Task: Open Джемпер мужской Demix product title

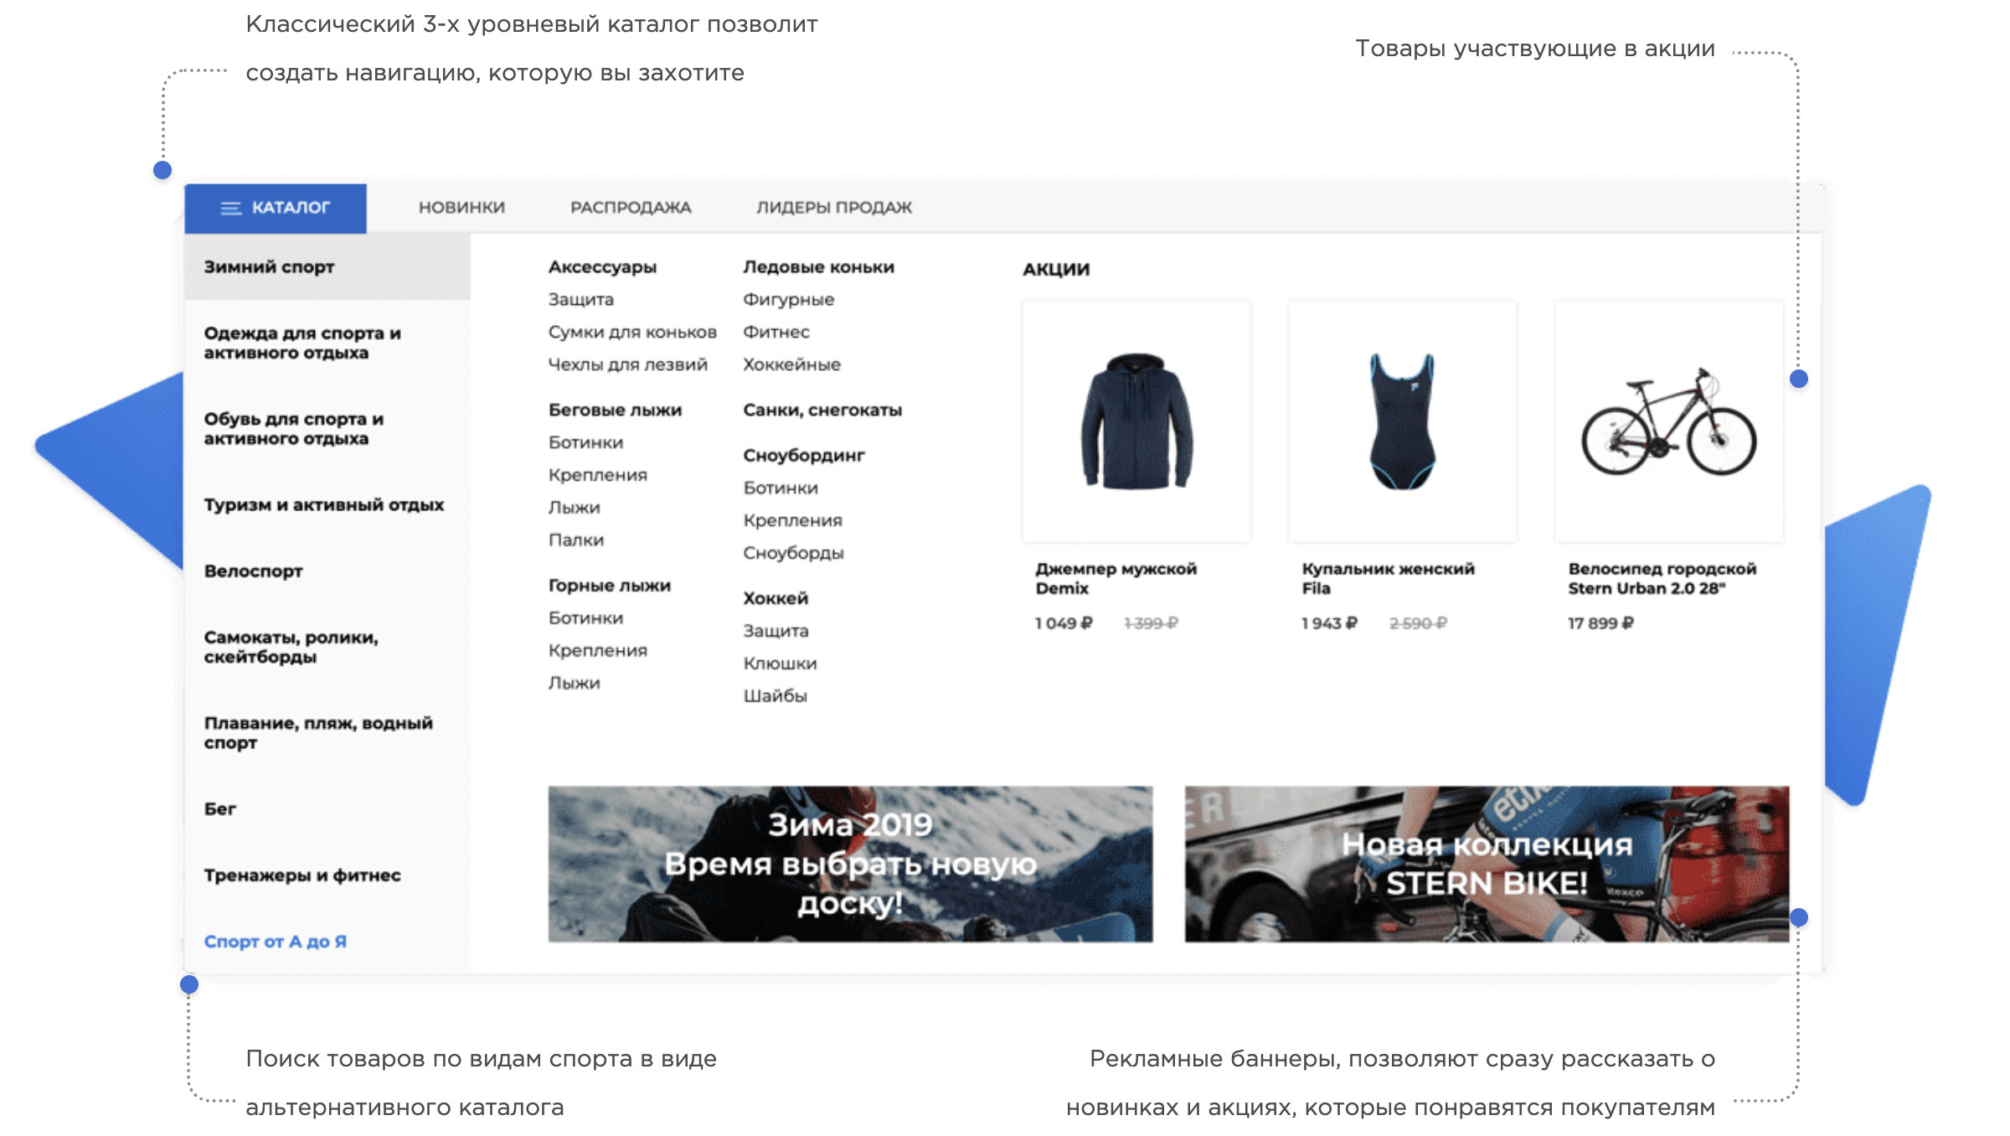Action: click(x=1115, y=578)
